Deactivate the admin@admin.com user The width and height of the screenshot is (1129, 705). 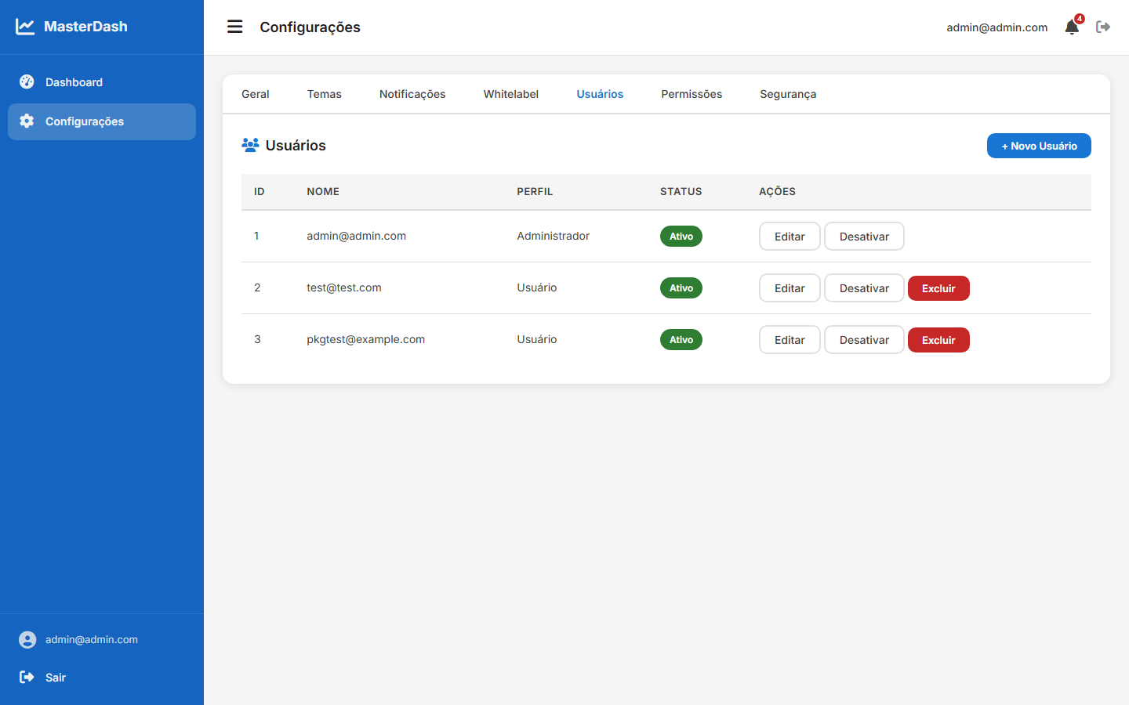tap(864, 237)
